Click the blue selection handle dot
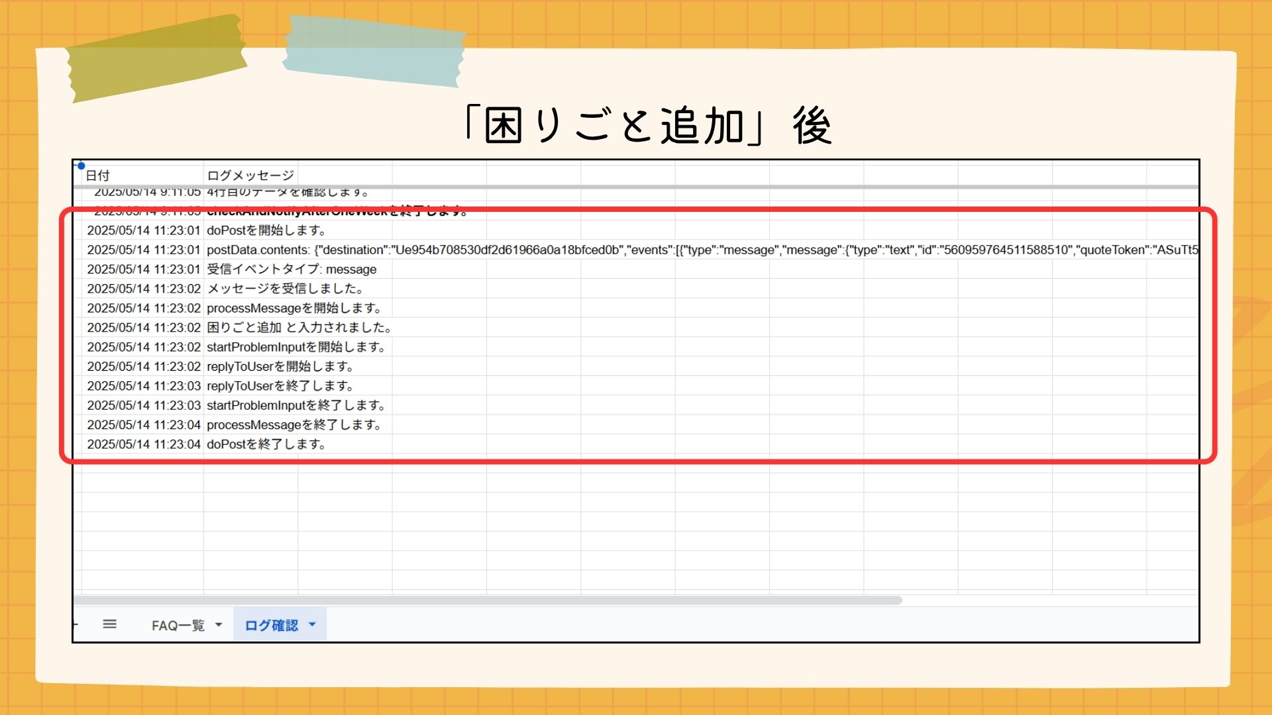Image resolution: width=1272 pixels, height=715 pixels. tap(81, 166)
